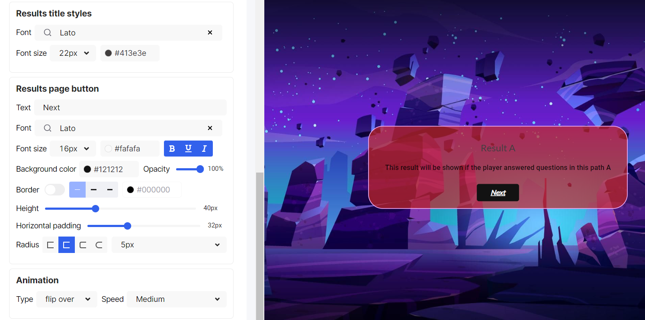The height and width of the screenshot is (320, 645).
Task: Click search icon in Results title font field
Action: click(48, 32)
